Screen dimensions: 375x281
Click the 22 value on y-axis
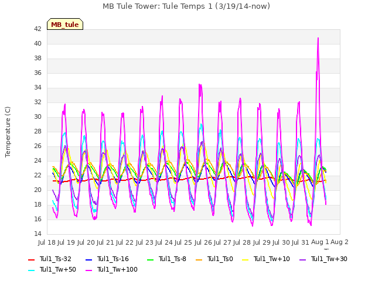coord(37,175)
